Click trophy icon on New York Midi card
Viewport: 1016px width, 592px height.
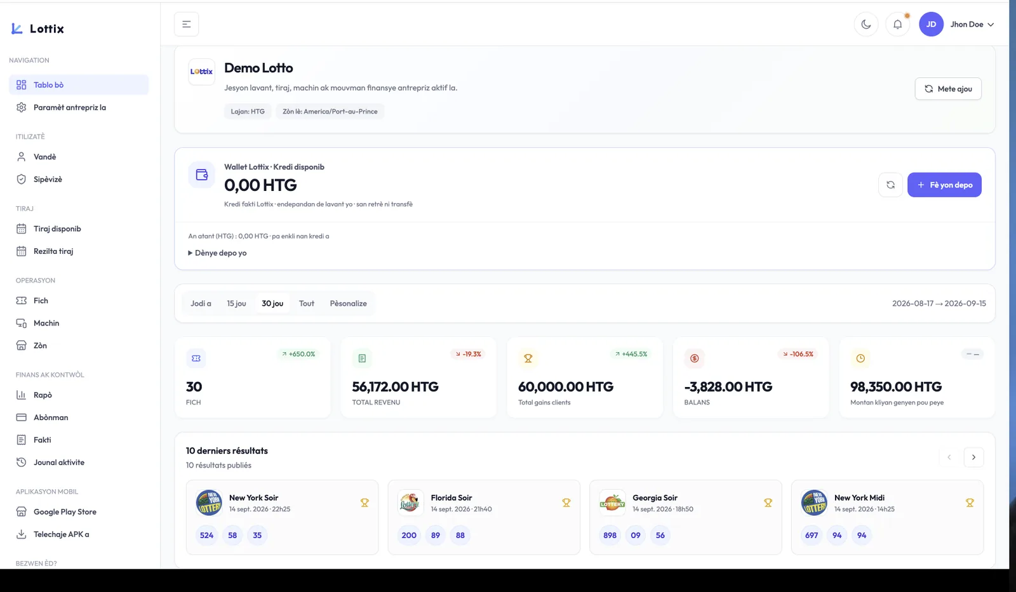pyautogui.click(x=970, y=503)
